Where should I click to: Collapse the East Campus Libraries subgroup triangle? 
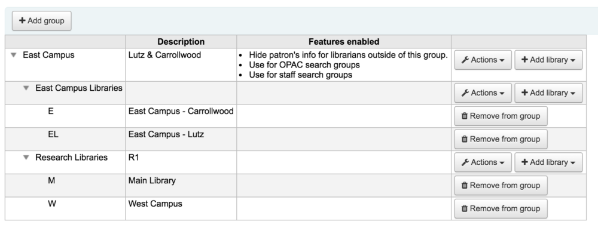click(x=26, y=88)
